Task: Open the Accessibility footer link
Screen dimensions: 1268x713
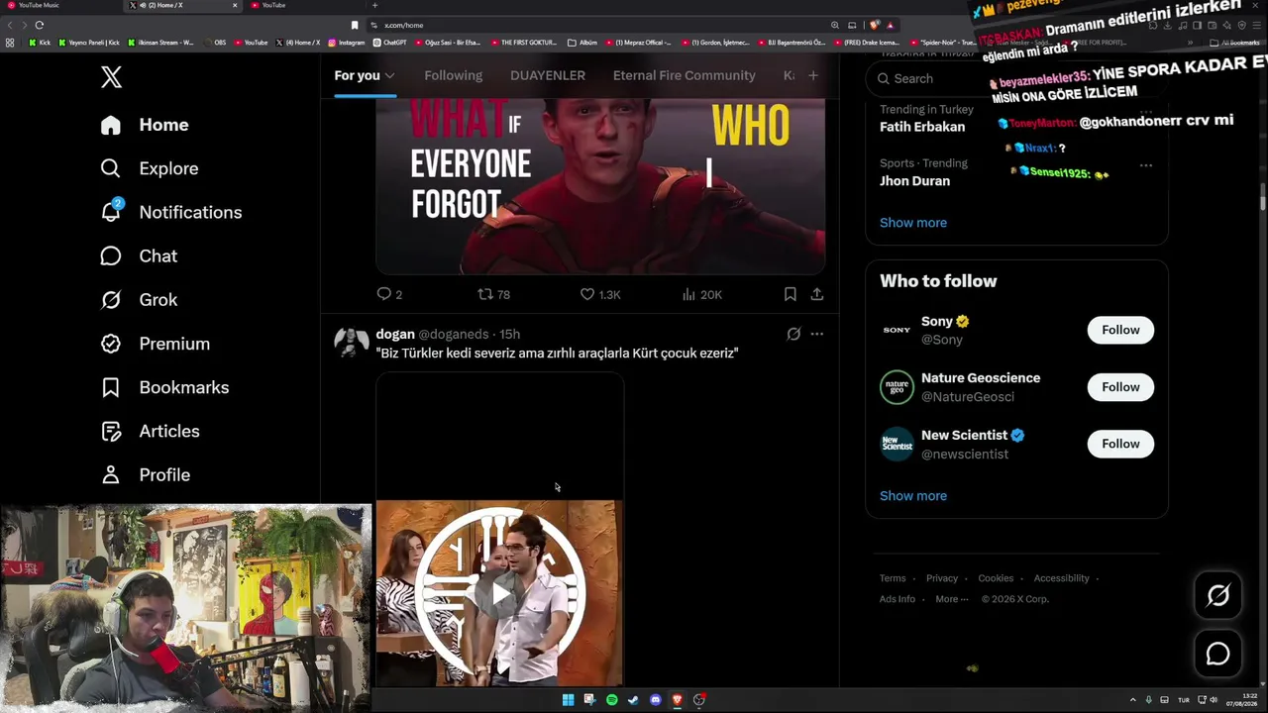Action: 1061,578
